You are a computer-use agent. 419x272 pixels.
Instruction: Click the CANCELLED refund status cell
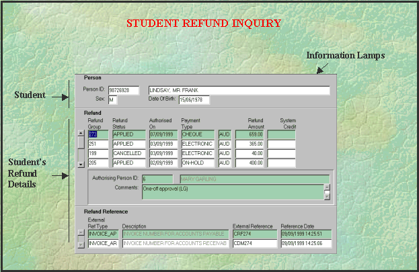coord(128,154)
